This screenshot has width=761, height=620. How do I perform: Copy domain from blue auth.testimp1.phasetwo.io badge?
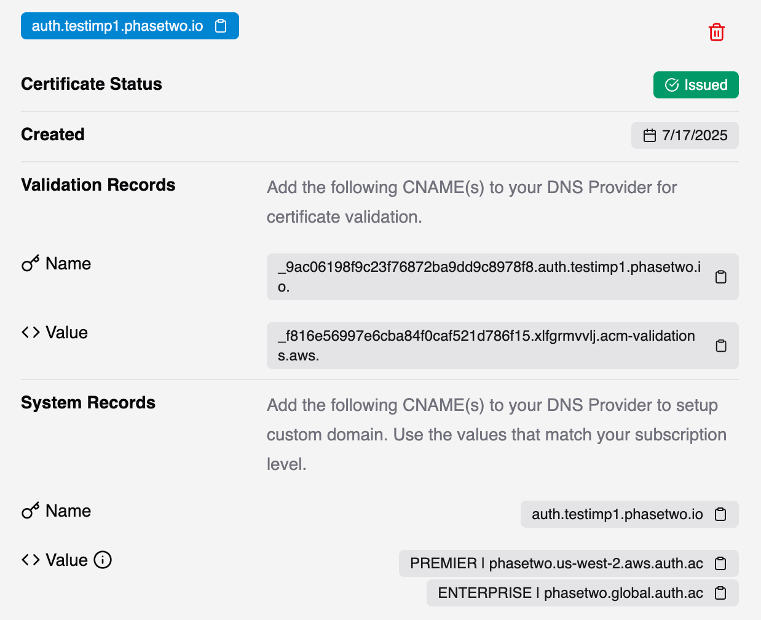click(x=221, y=26)
